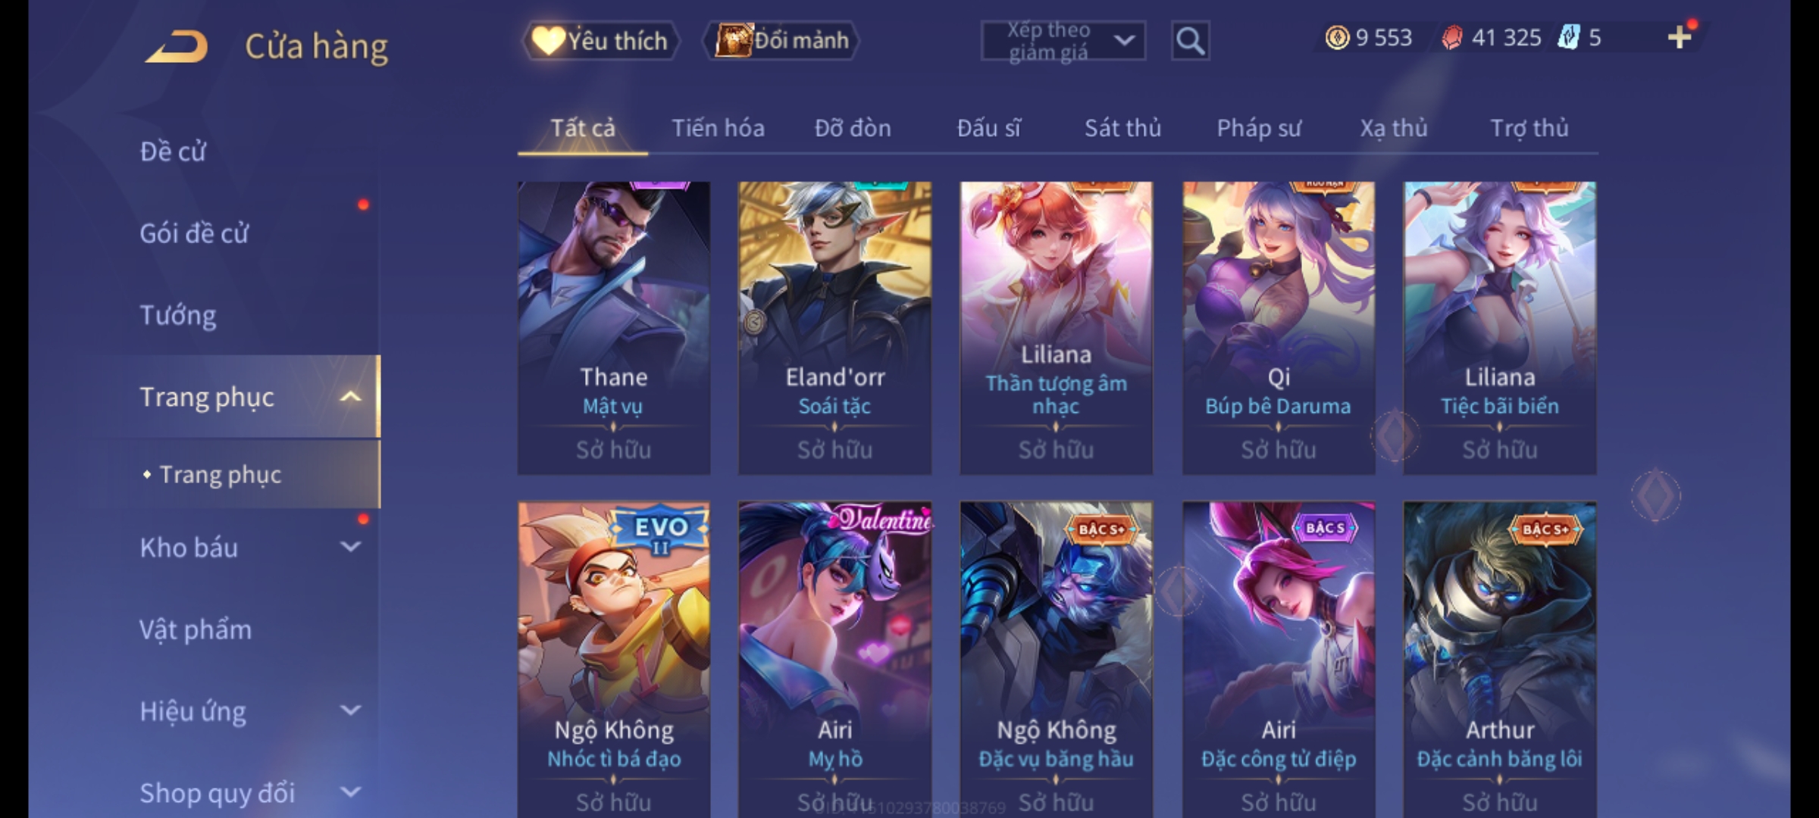Tap the red ruby currency icon
The image size is (1819, 818).
click(1451, 37)
